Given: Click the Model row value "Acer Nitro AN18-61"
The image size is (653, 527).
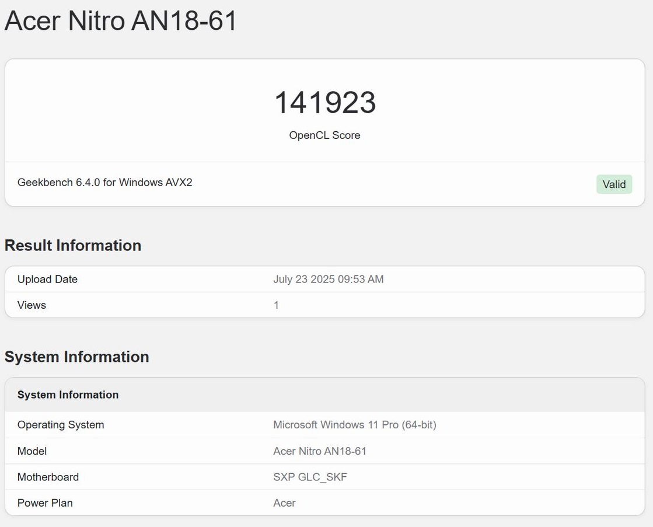Looking at the screenshot, I should [x=320, y=451].
